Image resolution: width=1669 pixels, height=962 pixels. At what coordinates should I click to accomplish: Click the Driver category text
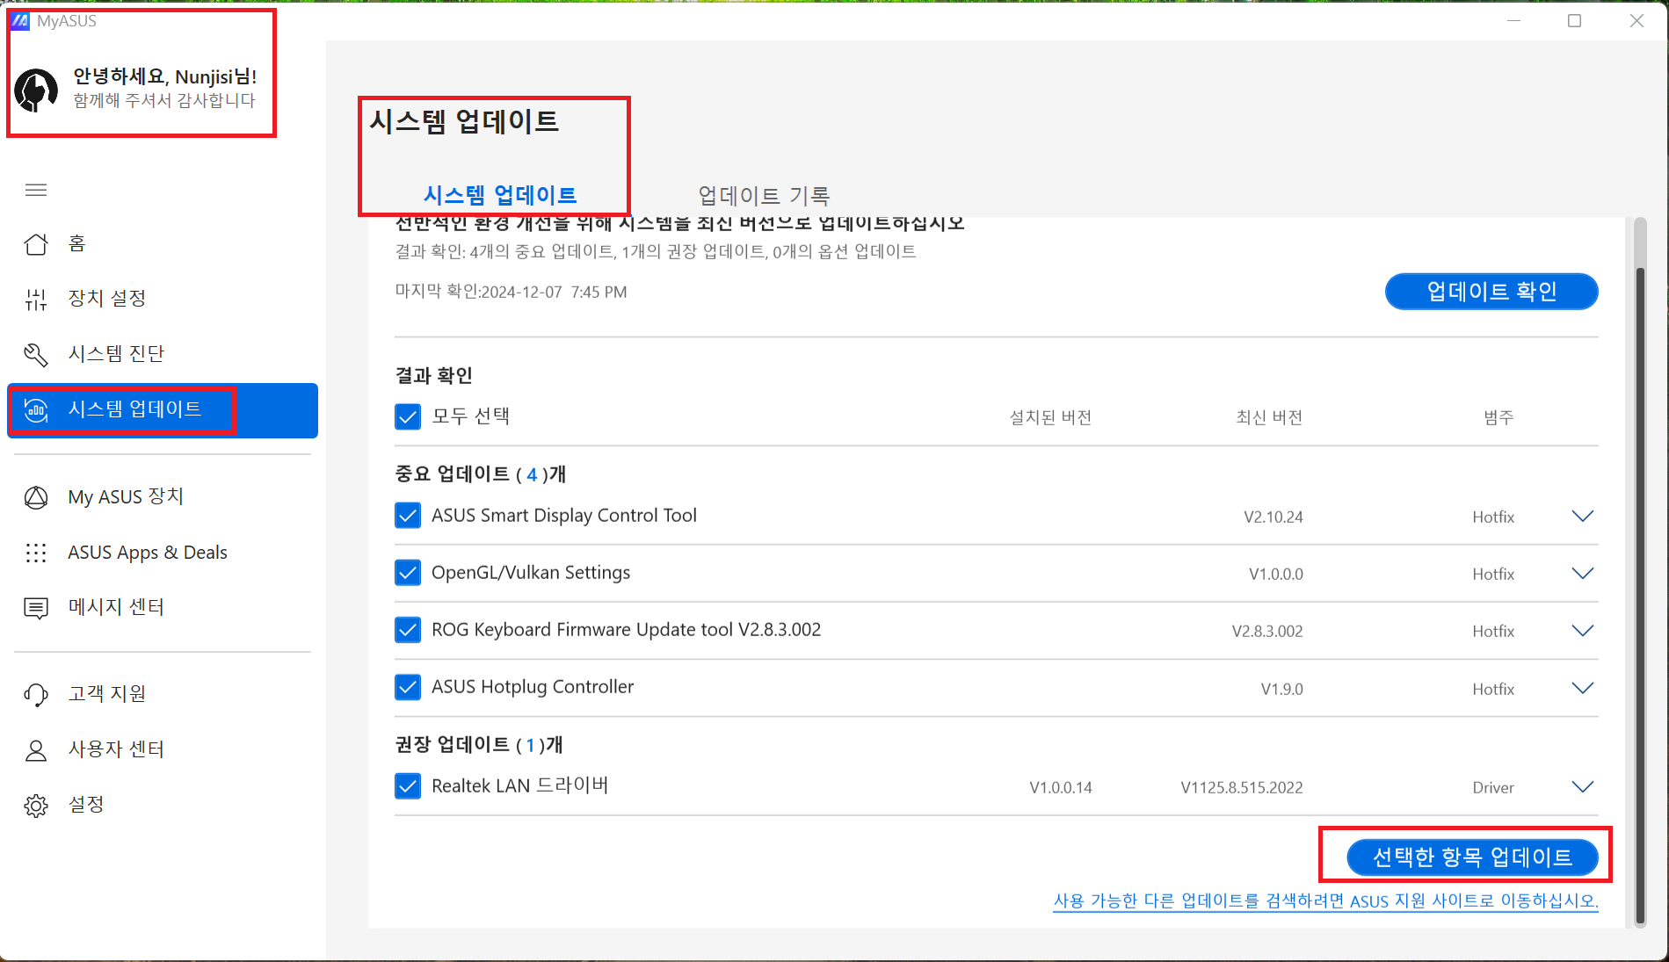tap(1493, 788)
